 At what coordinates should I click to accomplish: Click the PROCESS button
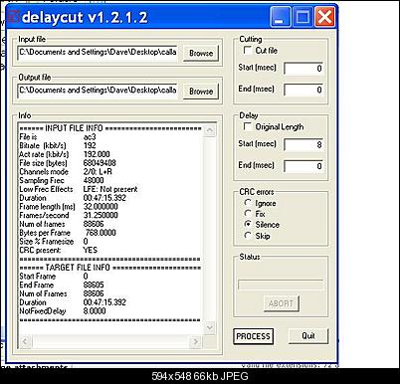pos(254,336)
